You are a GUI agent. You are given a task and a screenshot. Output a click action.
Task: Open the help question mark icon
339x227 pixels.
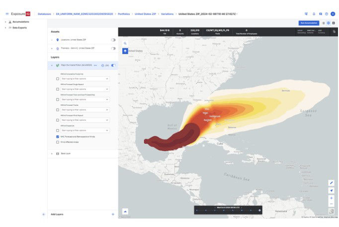click(x=327, y=14)
